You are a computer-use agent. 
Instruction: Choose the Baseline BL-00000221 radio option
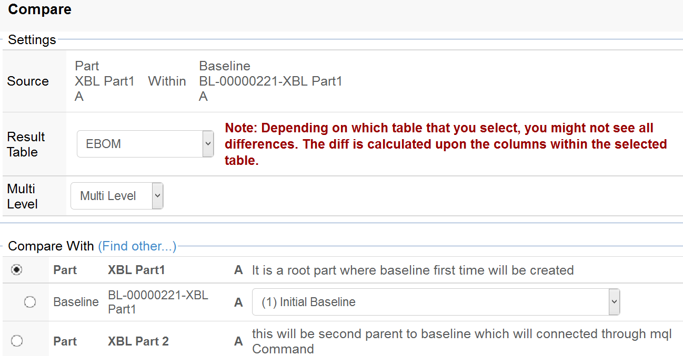pyautogui.click(x=30, y=302)
